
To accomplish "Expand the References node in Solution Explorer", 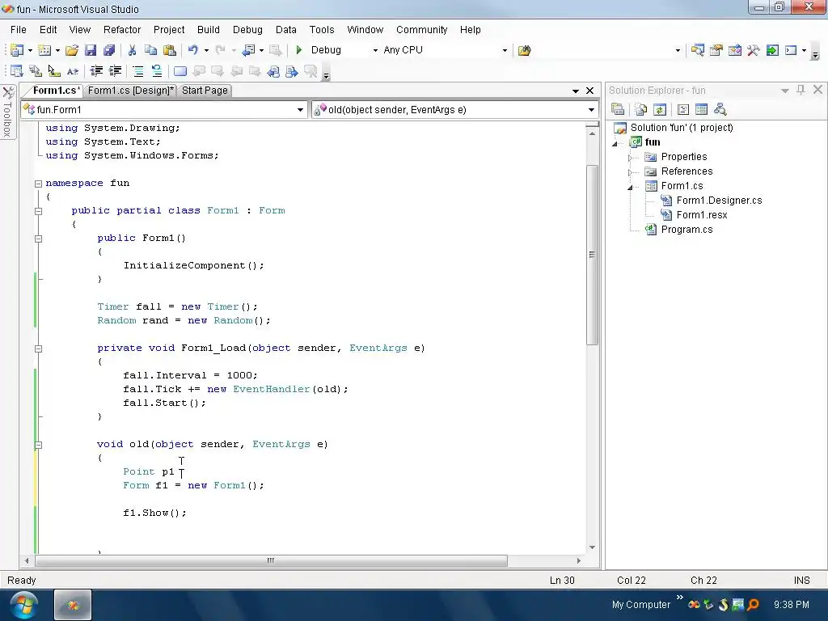I will click(x=630, y=173).
